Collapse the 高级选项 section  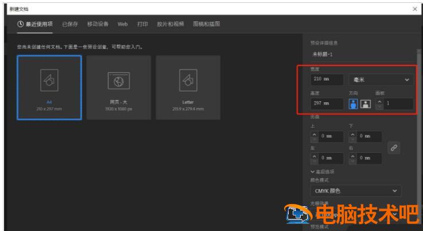pos(323,172)
